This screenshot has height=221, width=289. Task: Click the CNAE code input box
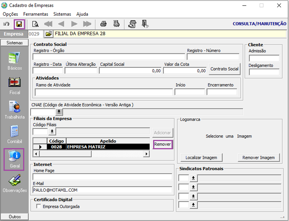pos(43,112)
